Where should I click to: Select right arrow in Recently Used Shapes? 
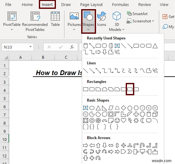[98, 52]
